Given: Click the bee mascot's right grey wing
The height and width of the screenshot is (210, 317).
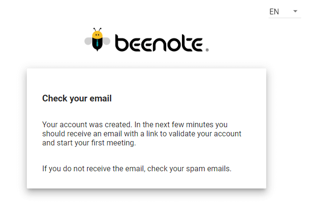Looking at the screenshot, I should [x=106, y=41].
